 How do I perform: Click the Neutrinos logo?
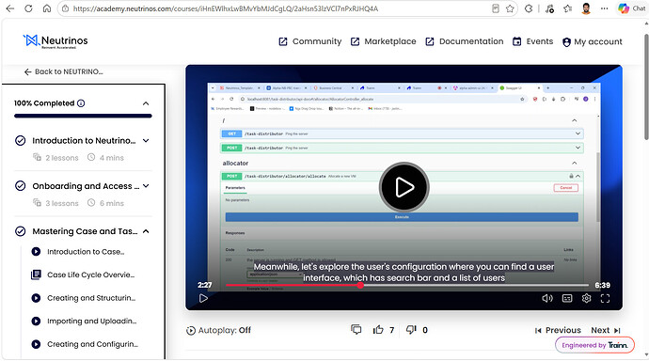[x=55, y=41]
